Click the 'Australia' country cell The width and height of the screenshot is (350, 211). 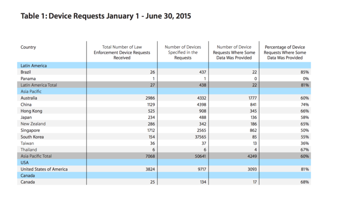point(30,98)
